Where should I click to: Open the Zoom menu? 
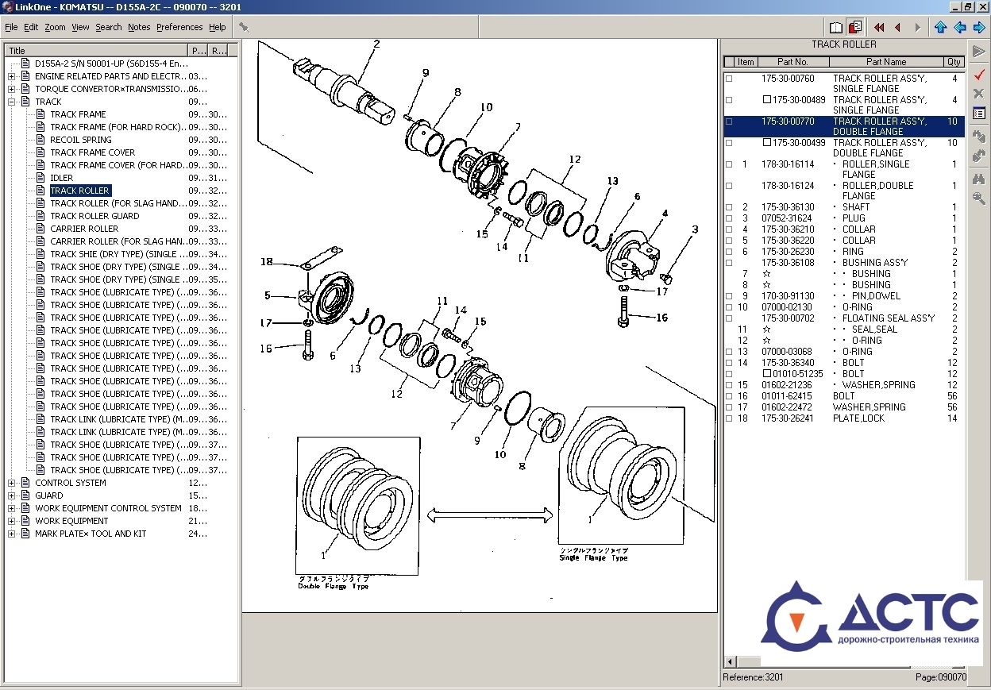(55, 27)
